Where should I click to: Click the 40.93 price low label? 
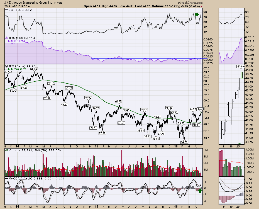[x=196, y=125]
